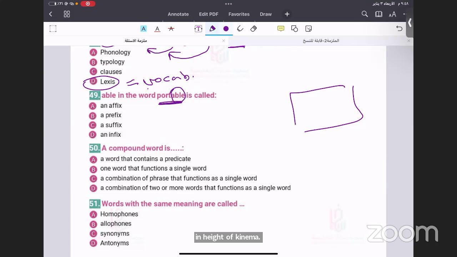Close the ملزمة الاسئلة document tab
The width and height of the screenshot is (457, 257).
pyautogui.click(x=224, y=41)
